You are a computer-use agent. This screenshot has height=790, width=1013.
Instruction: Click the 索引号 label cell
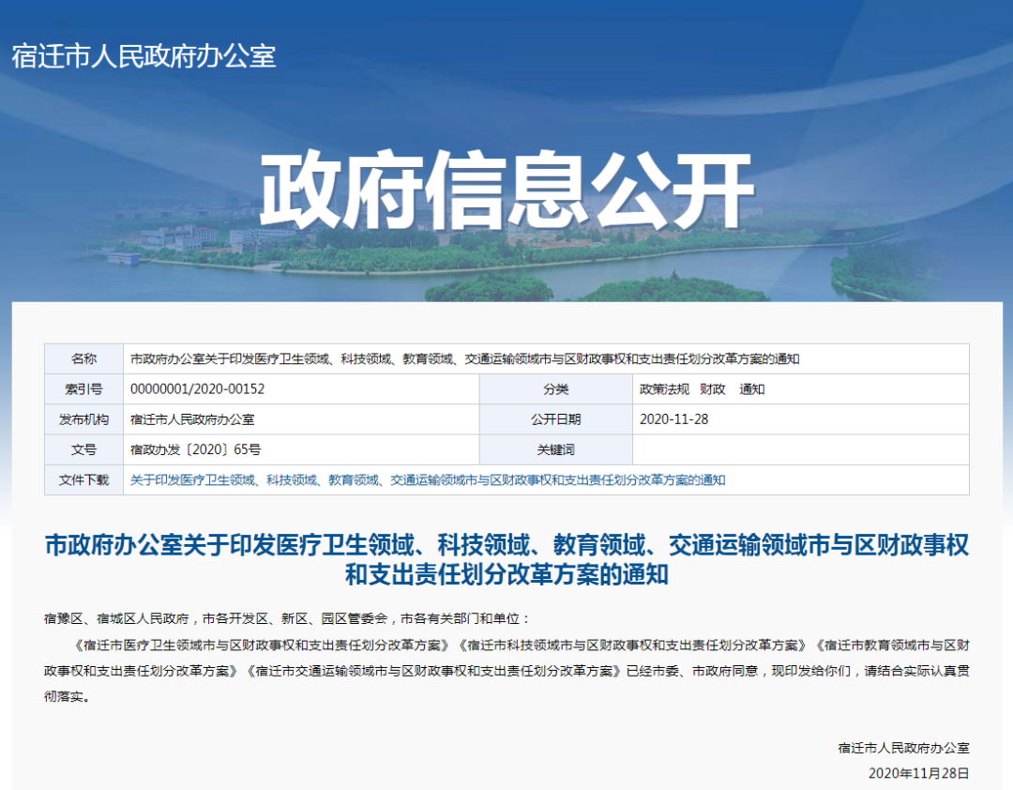(x=84, y=389)
